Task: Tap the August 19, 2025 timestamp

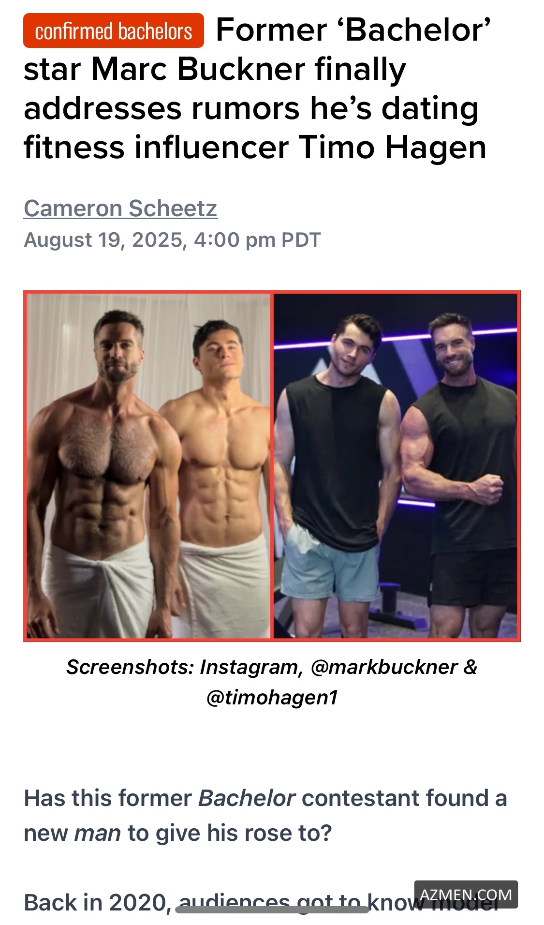Action: pyautogui.click(x=172, y=240)
